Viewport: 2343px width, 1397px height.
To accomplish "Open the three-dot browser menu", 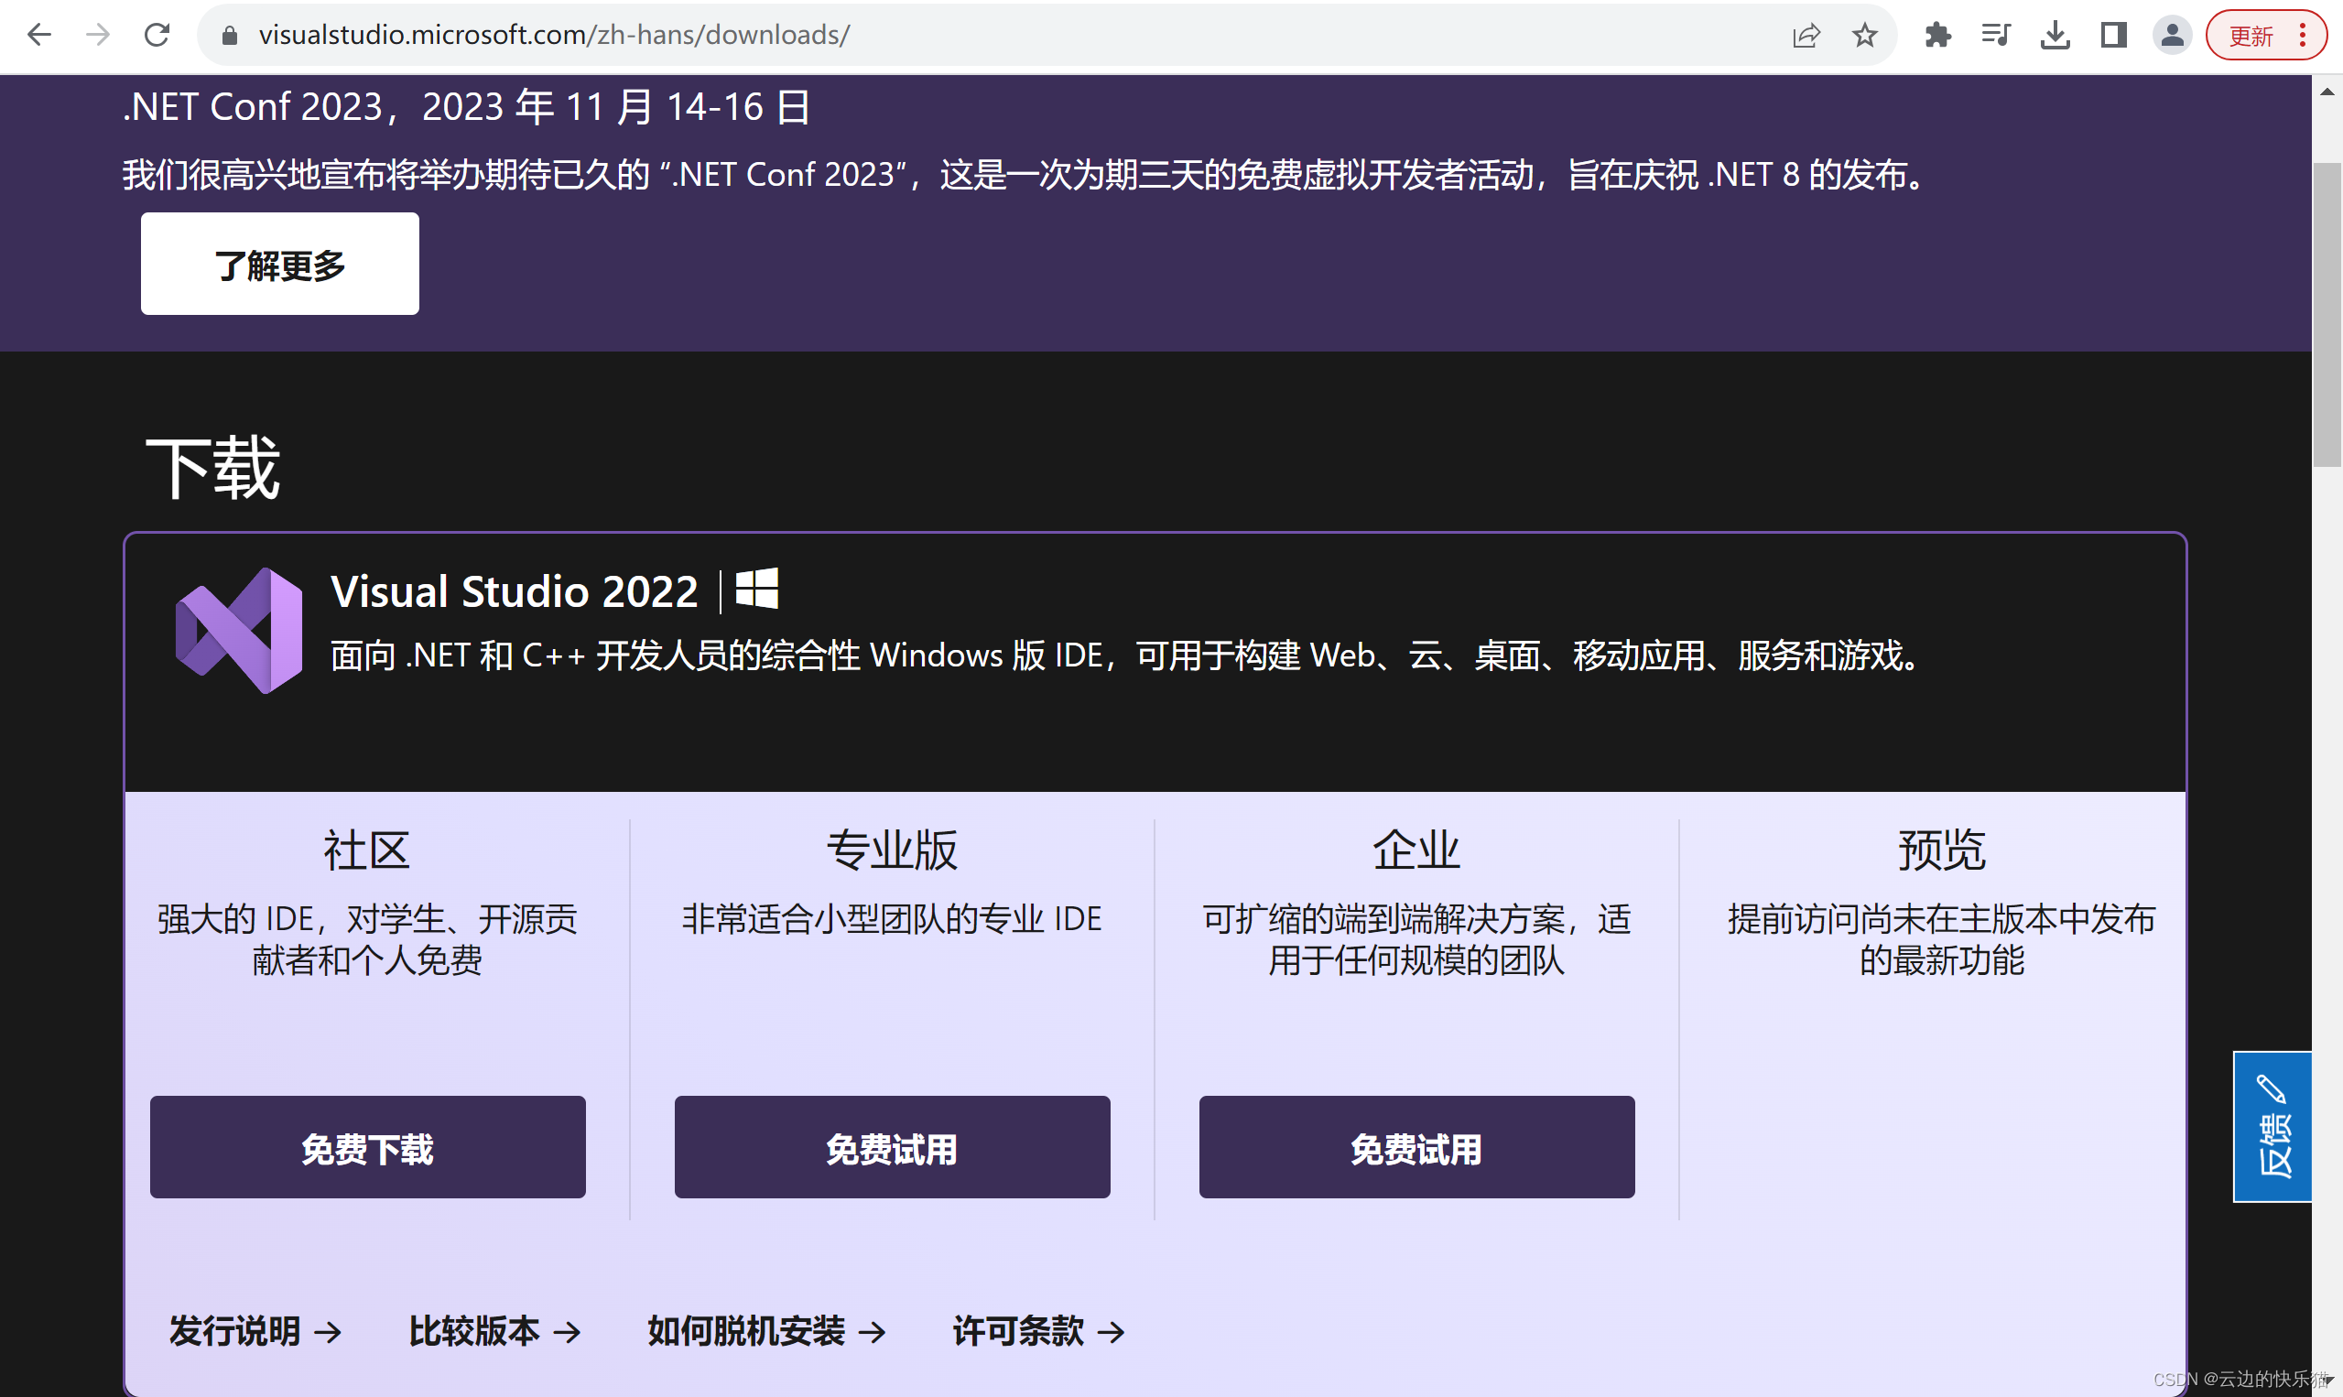I will pyautogui.click(x=2303, y=36).
